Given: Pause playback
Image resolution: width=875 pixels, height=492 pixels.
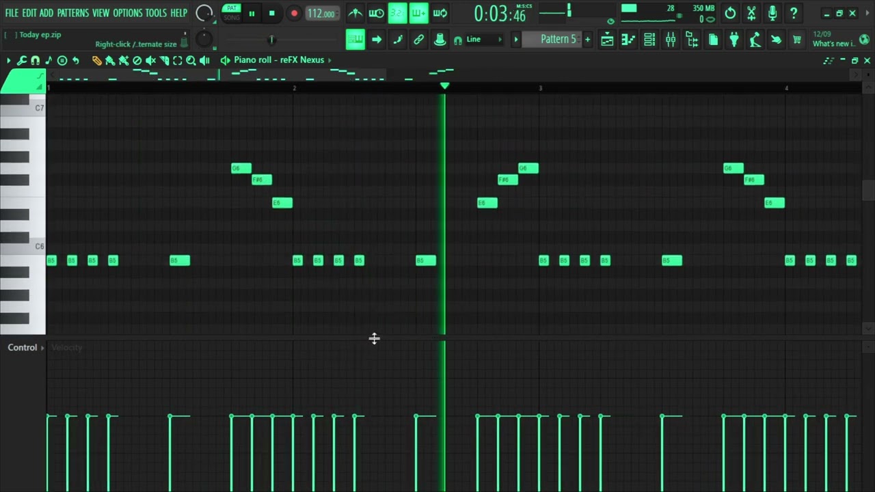Looking at the screenshot, I should tap(252, 14).
